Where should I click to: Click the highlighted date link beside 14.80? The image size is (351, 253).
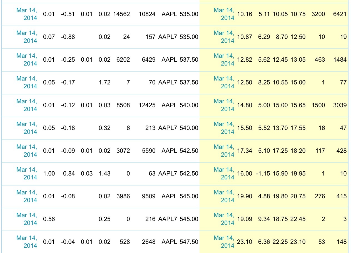coord(224,105)
